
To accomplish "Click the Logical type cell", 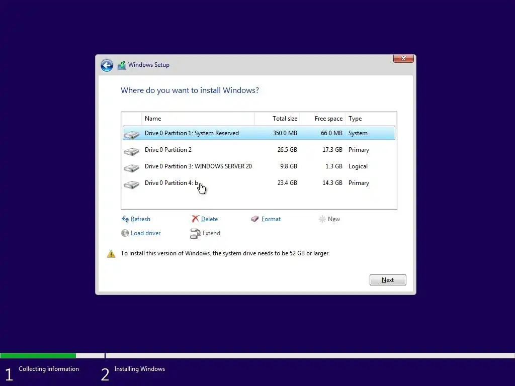I will [358, 166].
